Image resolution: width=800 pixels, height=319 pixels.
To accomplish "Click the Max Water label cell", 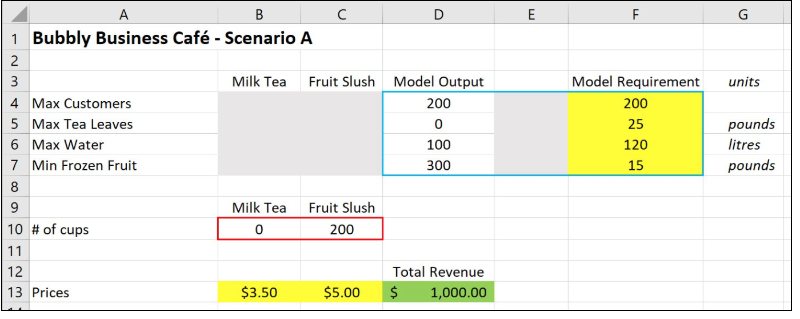I will (x=123, y=145).
